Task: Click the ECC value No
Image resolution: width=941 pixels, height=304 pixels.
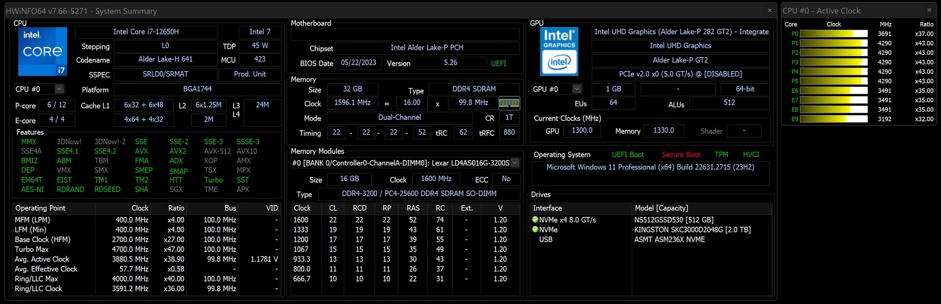Action: [x=506, y=179]
